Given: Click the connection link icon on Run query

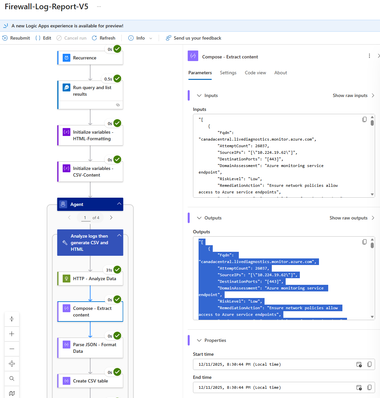Looking at the screenshot, I should (x=118, y=105).
